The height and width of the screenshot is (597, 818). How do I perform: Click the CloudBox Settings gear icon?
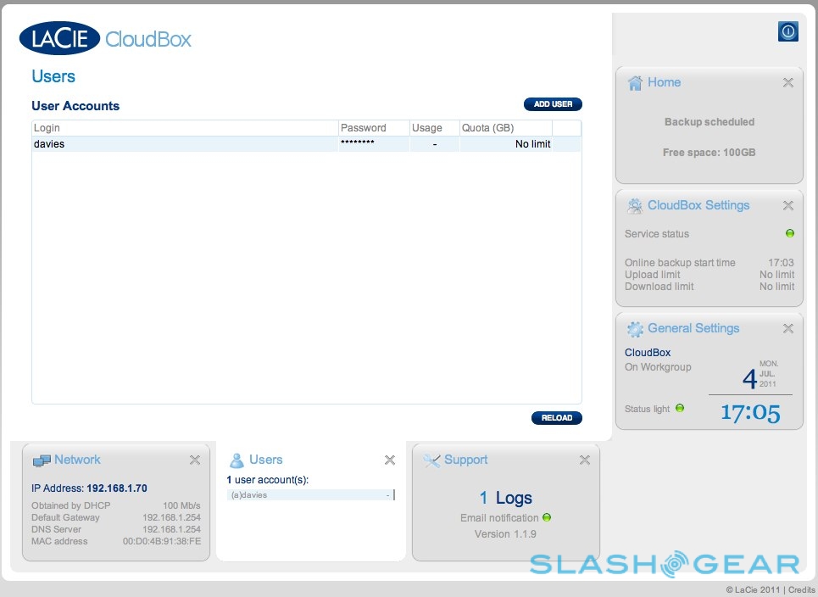coord(635,206)
